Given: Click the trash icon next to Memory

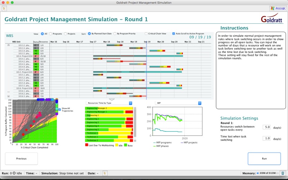Looking at the screenshot, I should coord(283,173).
